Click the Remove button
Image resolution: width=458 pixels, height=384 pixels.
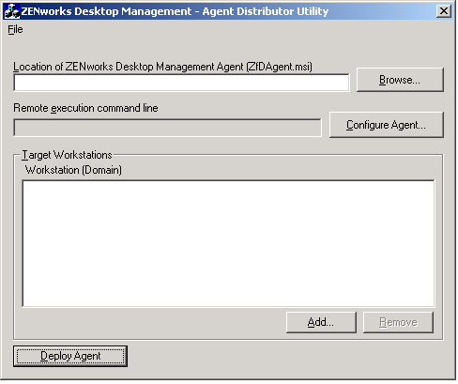pyautogui.click(x=398, y=322)
